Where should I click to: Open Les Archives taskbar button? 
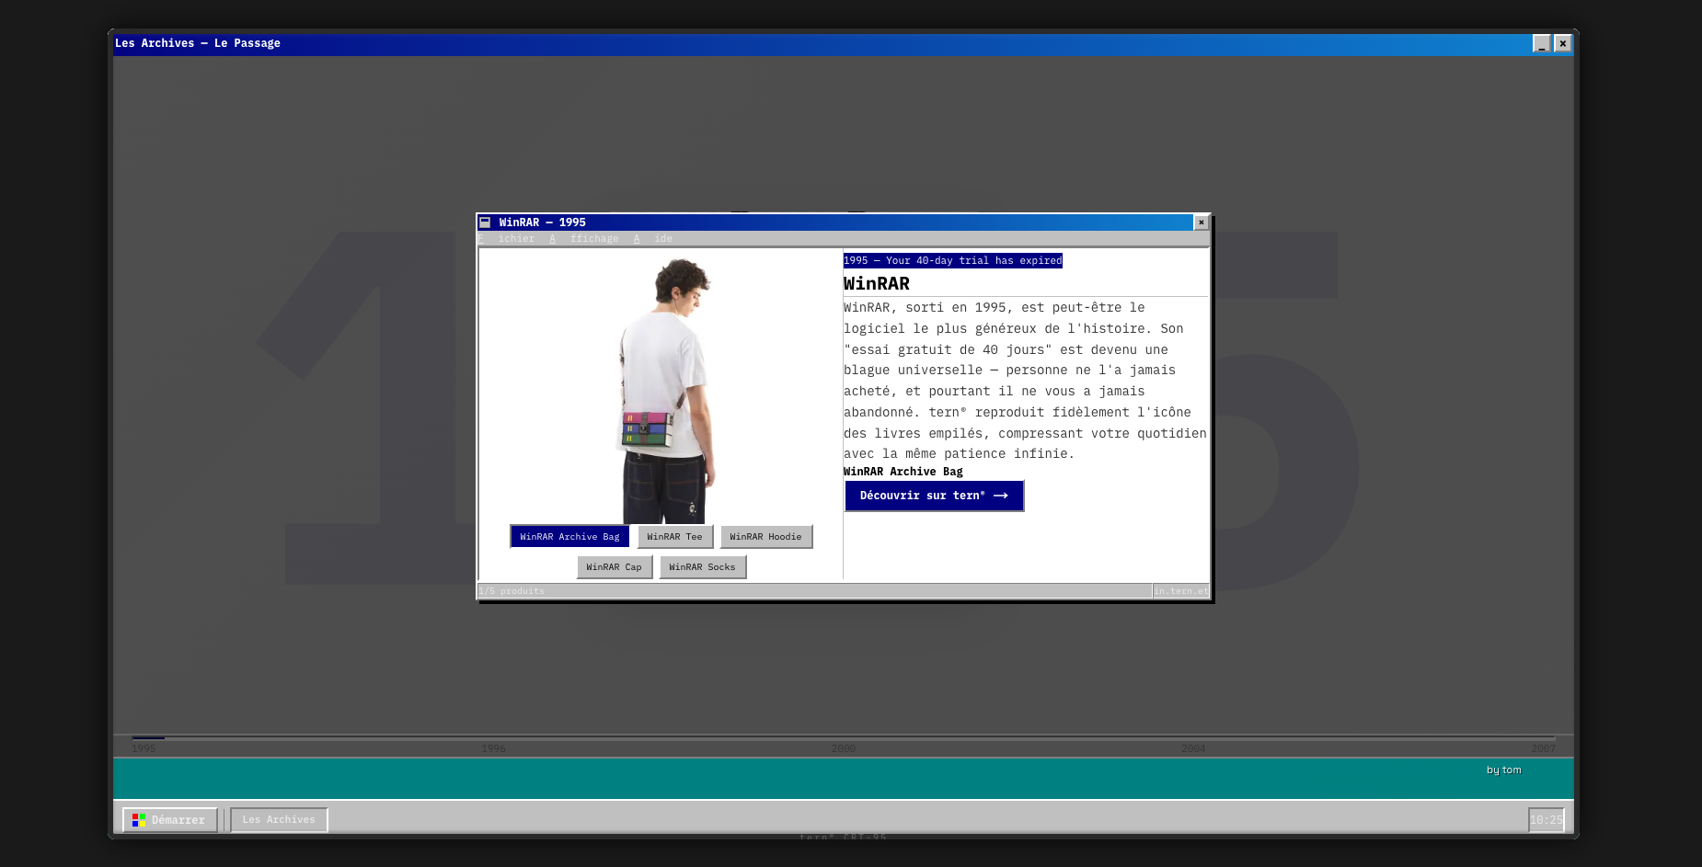[279, 820]
